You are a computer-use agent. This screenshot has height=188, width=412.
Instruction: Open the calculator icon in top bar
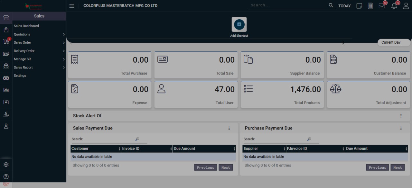pos(370,6)
